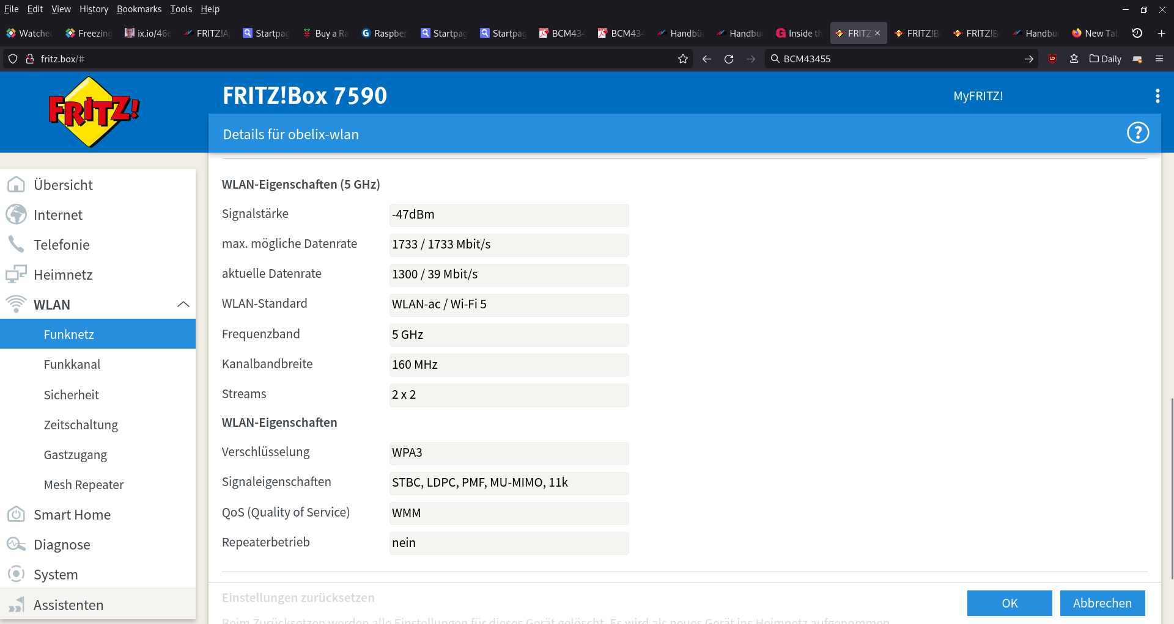Open the FRITZ!Box three-dot menu
This screenshot has height=624, width=1174.
(1157, 96)
